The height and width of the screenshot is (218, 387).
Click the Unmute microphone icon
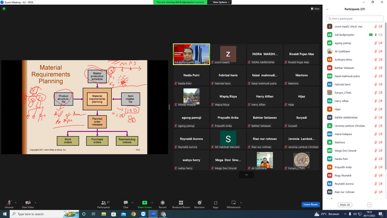(x=9, y=203)
